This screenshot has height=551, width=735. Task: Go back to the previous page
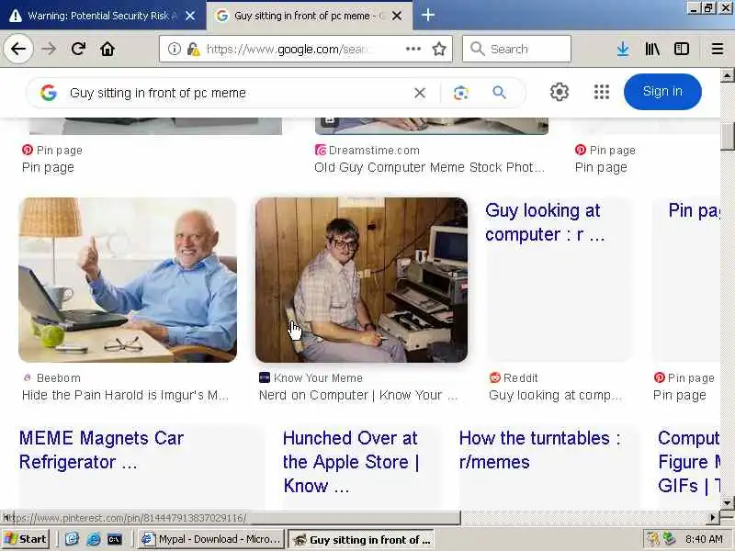point(17,49)
